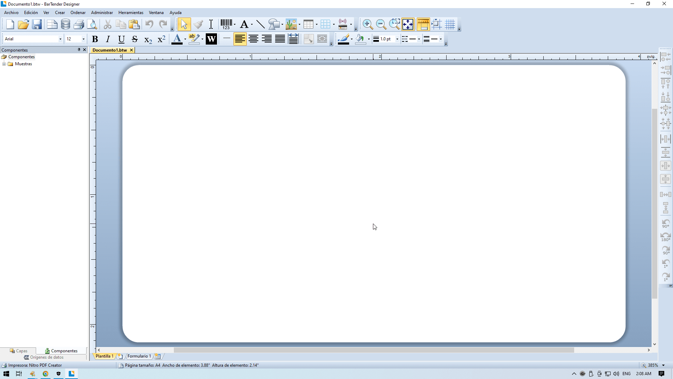This screenshot has width=673, height=379.
Task: Switch to the Formulario 1 tab
Action: (139, 356)
